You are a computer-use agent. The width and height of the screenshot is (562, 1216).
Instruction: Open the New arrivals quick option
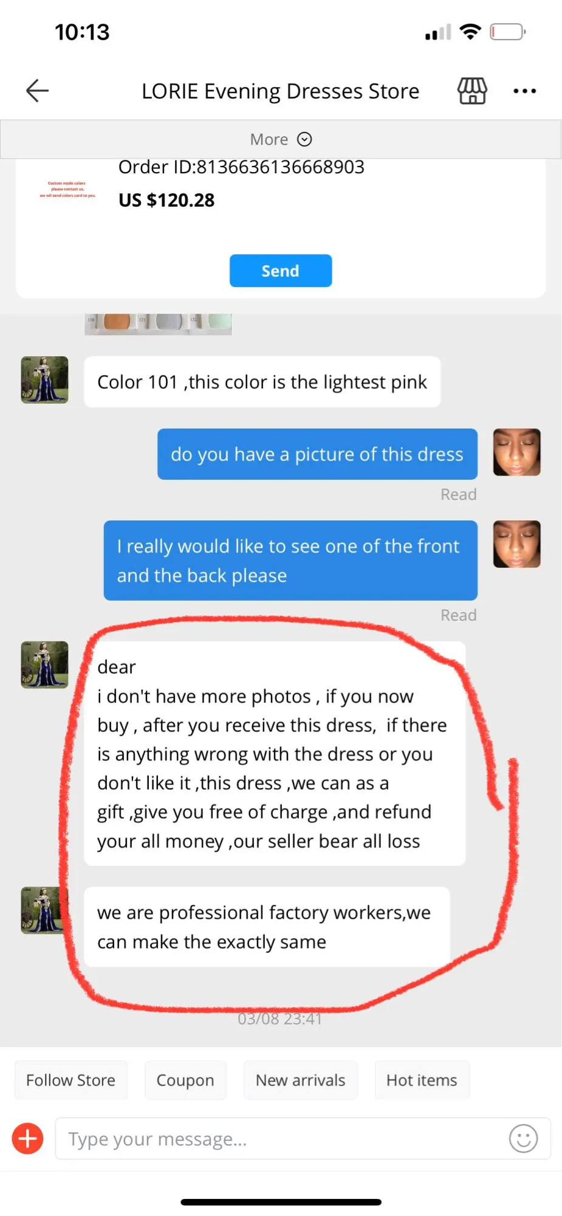(300, 1080)
